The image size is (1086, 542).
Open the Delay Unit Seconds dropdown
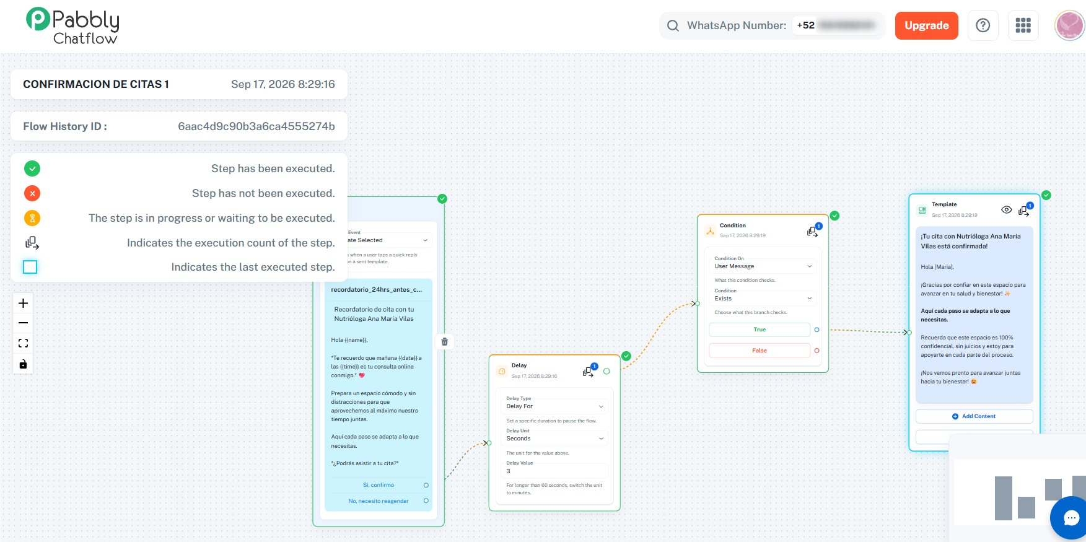[554, 438]
